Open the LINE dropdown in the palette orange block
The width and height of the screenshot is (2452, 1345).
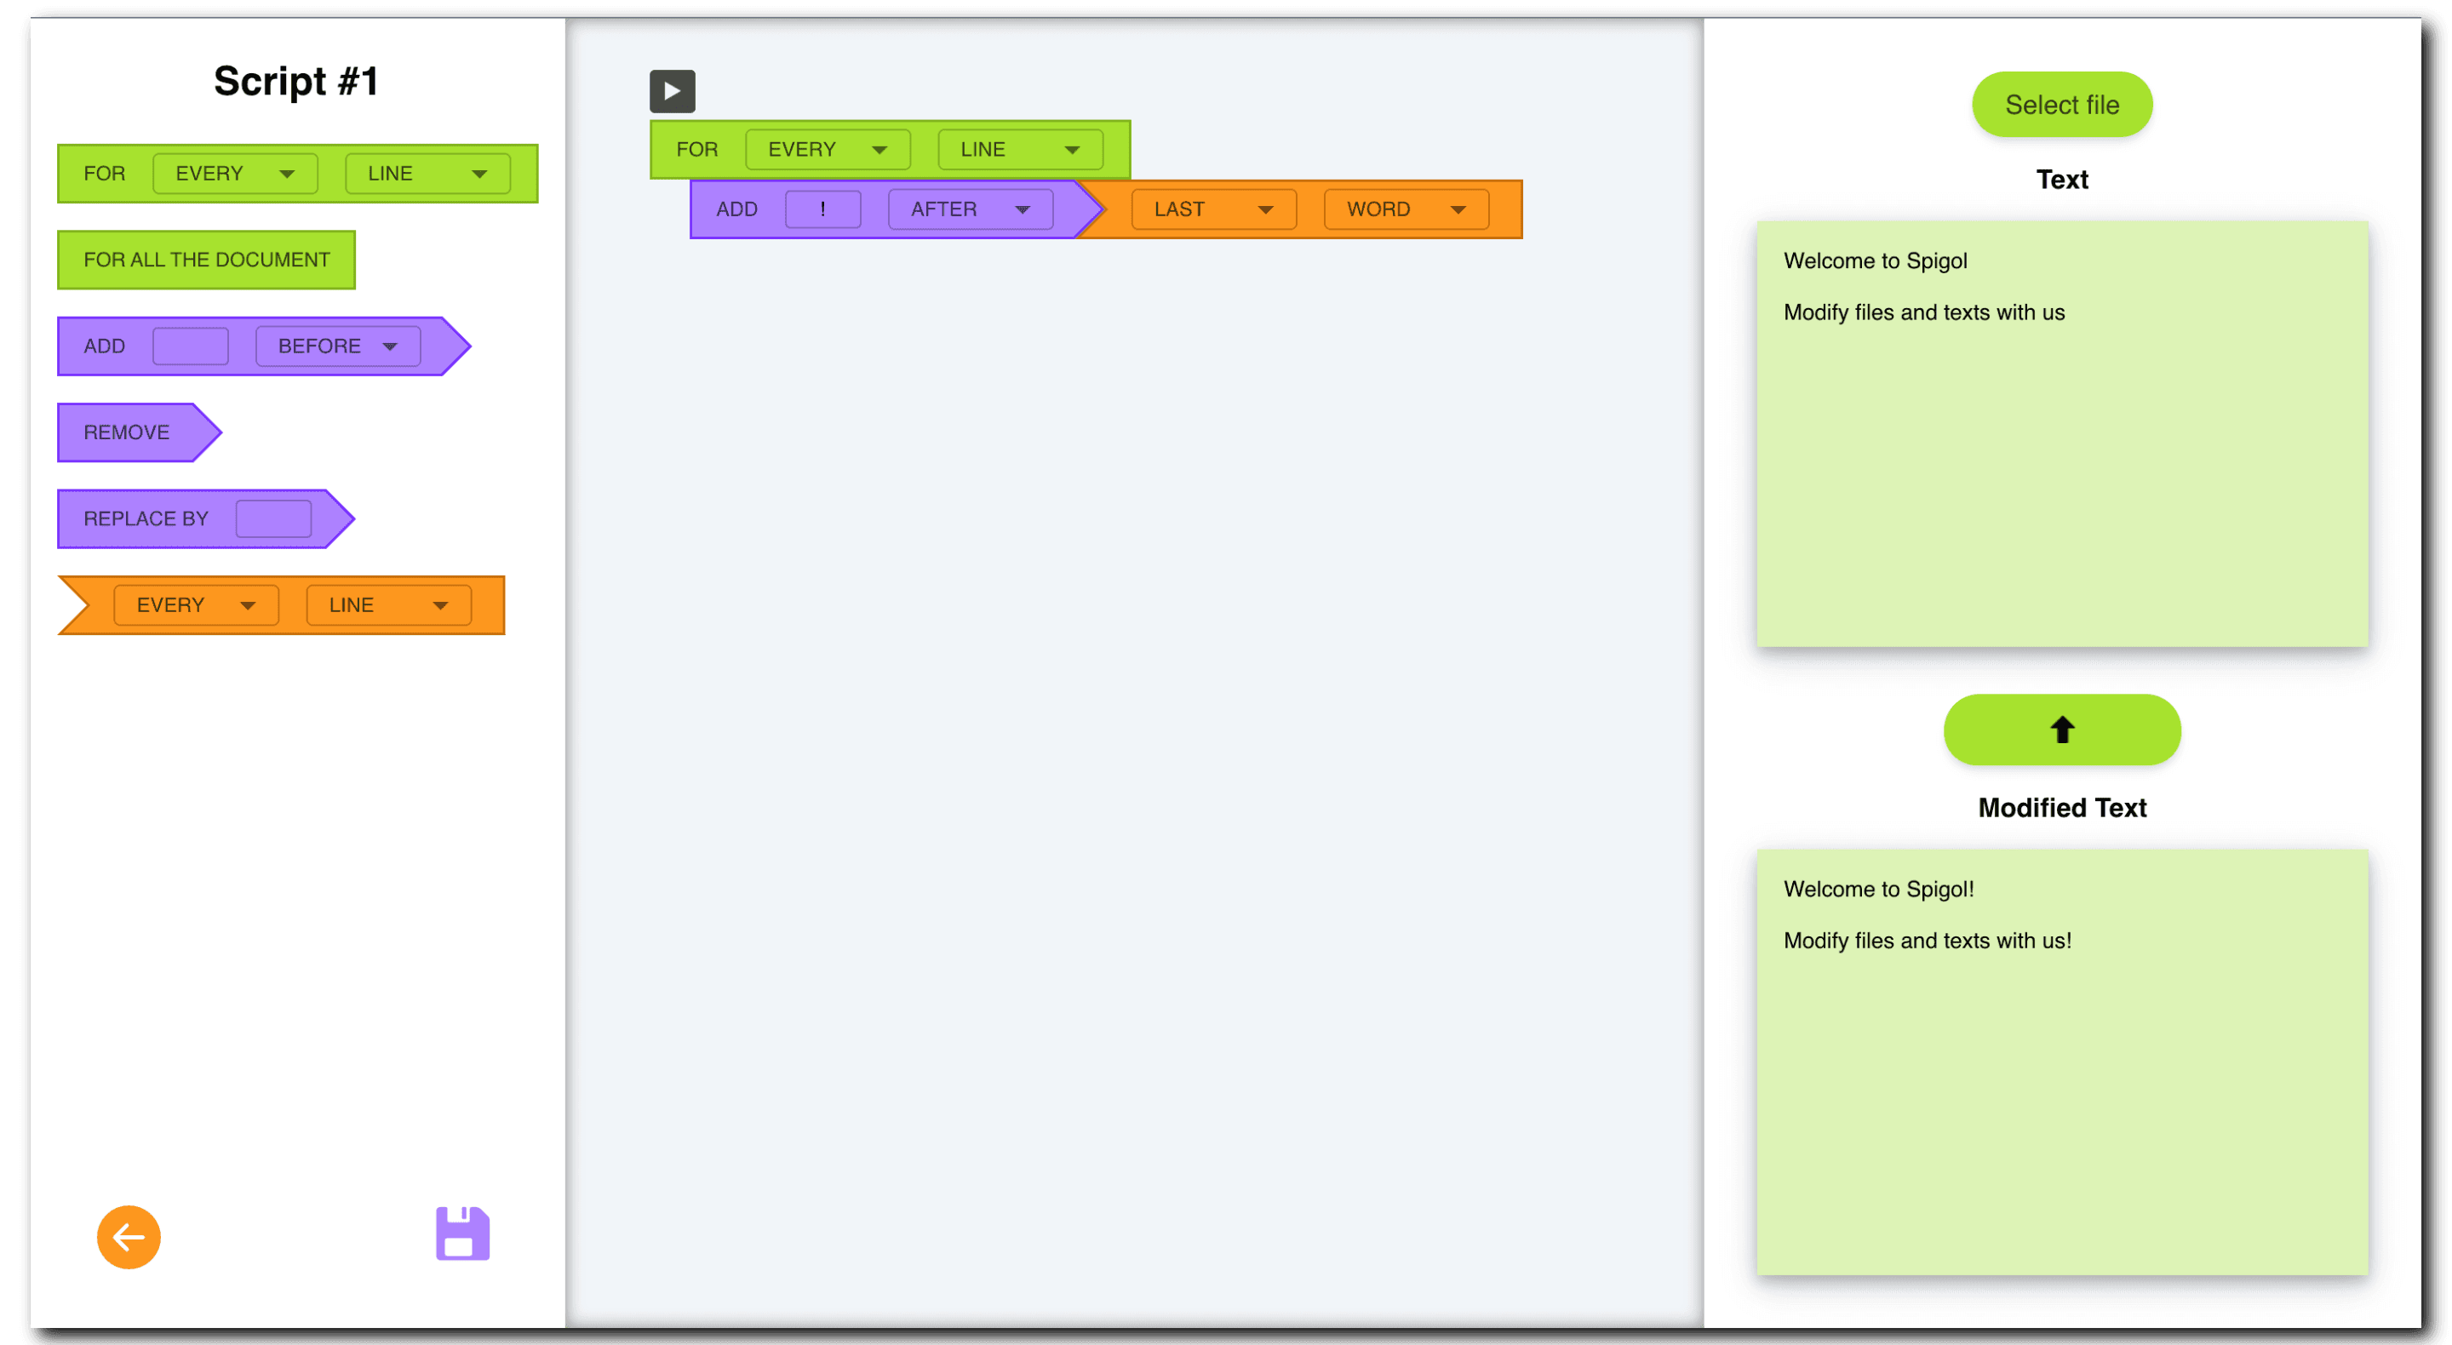tap(388, 604)
